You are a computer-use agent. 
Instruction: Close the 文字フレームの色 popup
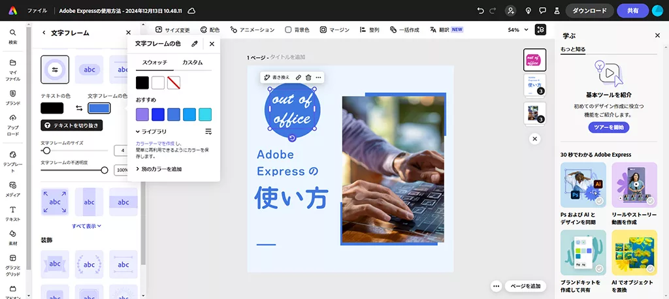212,44
